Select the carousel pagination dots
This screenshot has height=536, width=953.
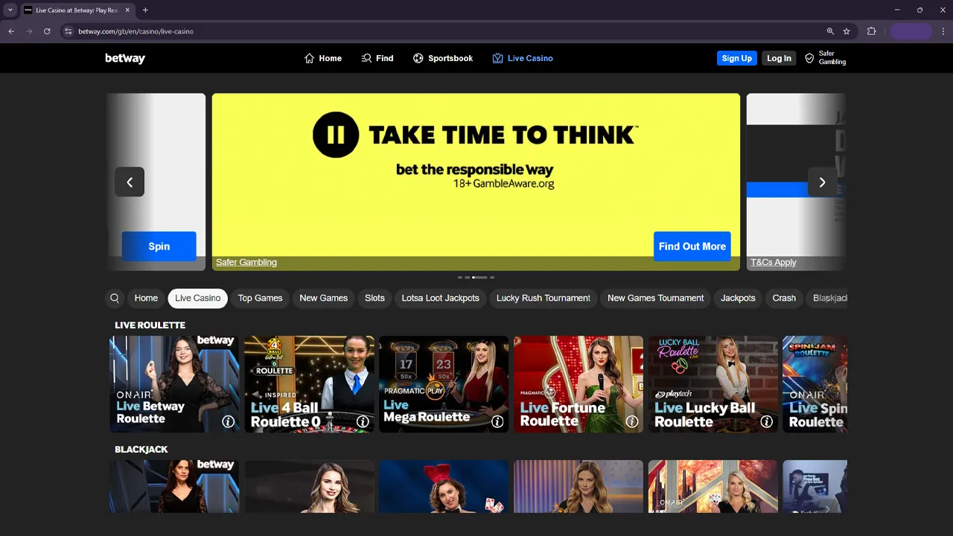click(x=476, y=278)
